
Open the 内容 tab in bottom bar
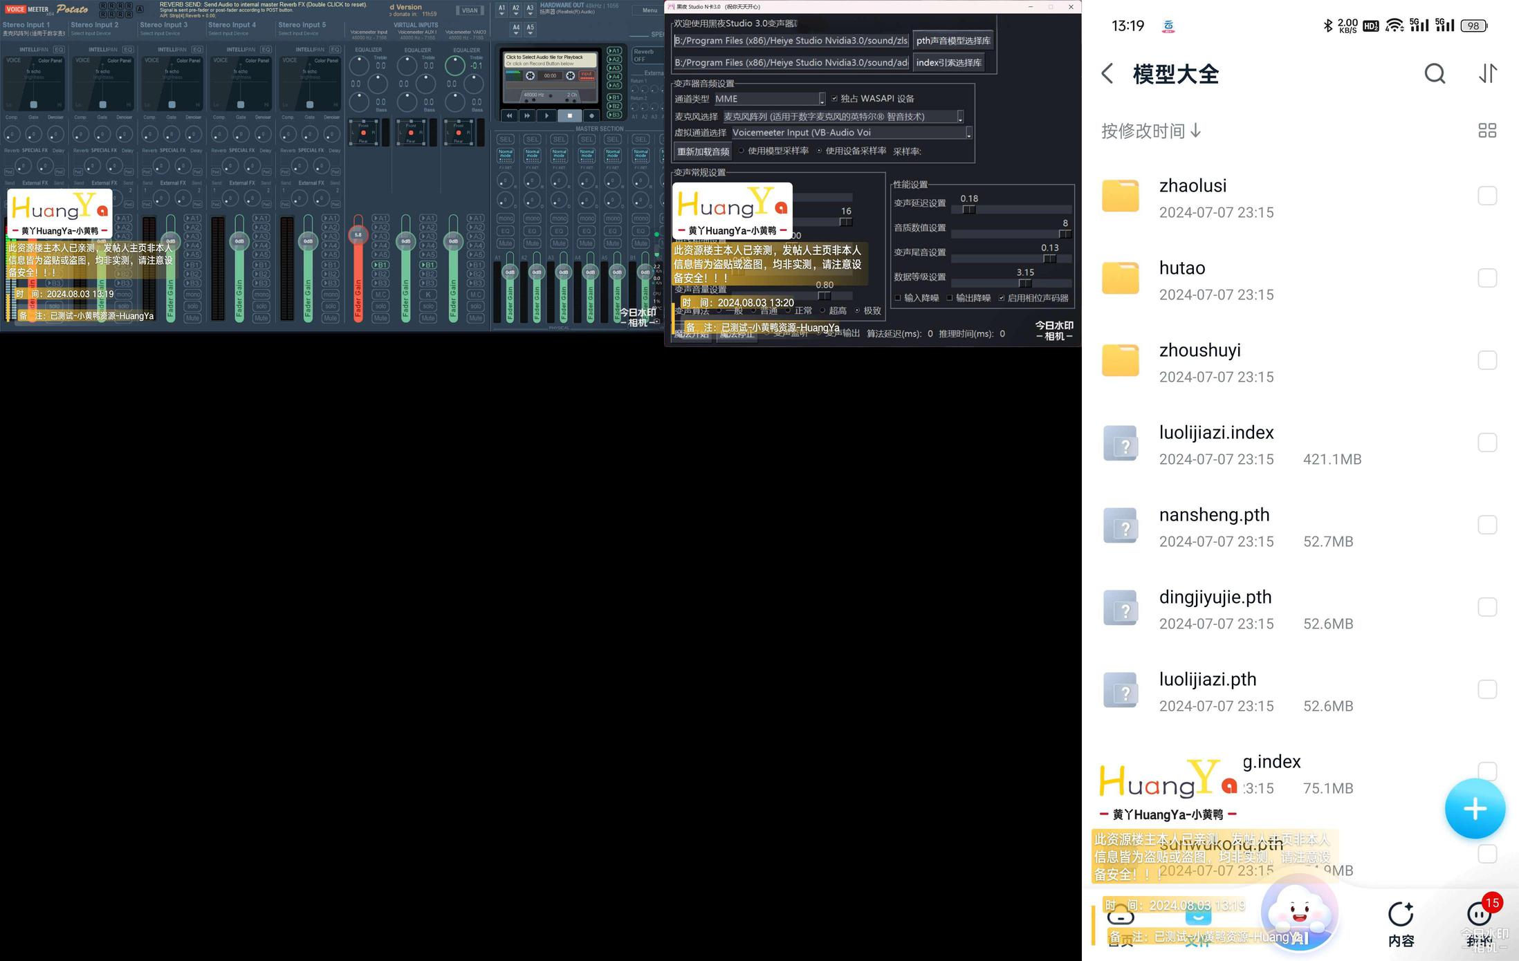pyautogui.click(x=1401, y=924)
